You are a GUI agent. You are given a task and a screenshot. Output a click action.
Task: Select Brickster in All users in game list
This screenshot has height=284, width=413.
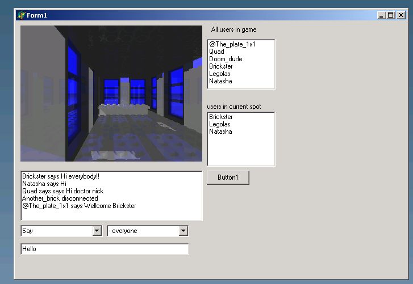[x=221, y=66]
